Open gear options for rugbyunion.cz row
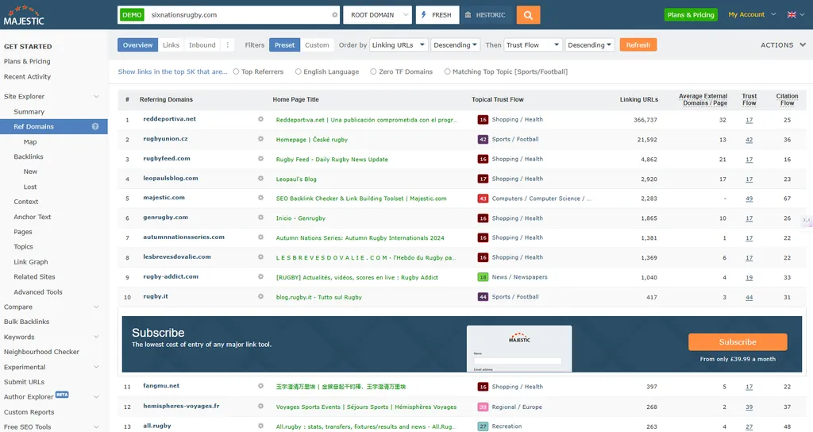The height and width of the screenshot is (432, 813). pyautogui.click(x=260, y=139)
